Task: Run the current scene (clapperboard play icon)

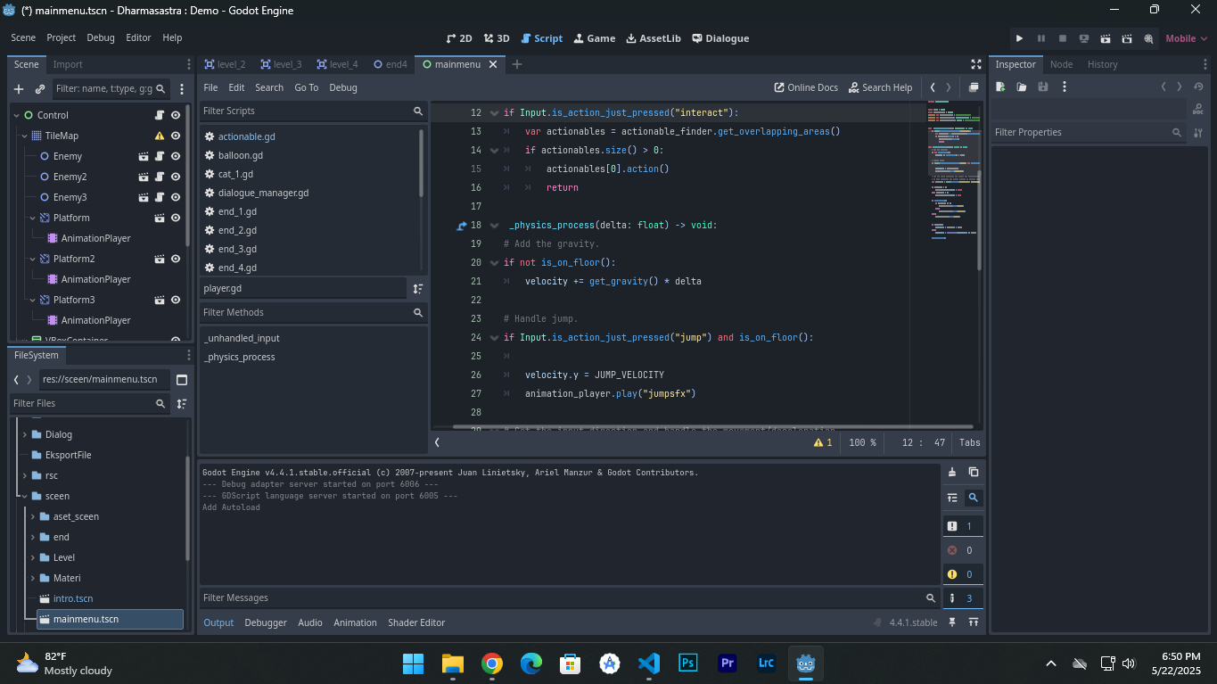Action: click(1106, 38)
